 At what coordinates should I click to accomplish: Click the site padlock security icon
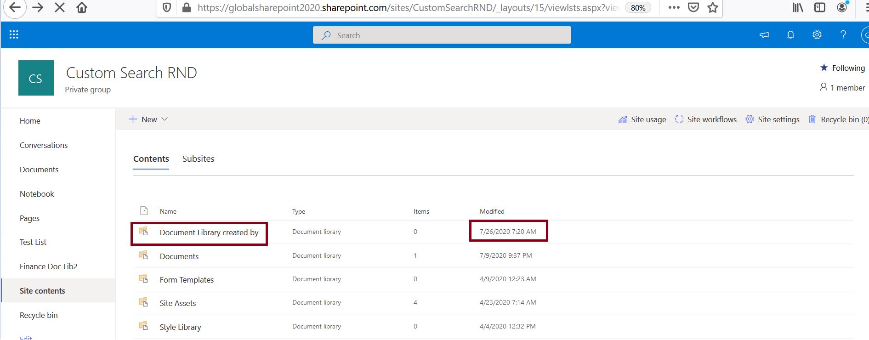[x=186, y=7]
